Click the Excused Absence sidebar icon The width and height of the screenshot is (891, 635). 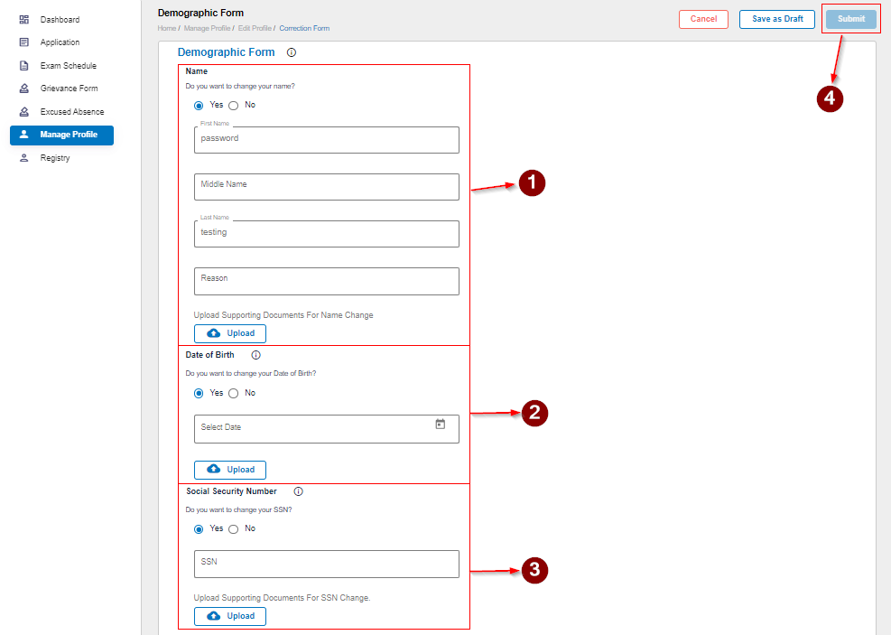[23, 111]
